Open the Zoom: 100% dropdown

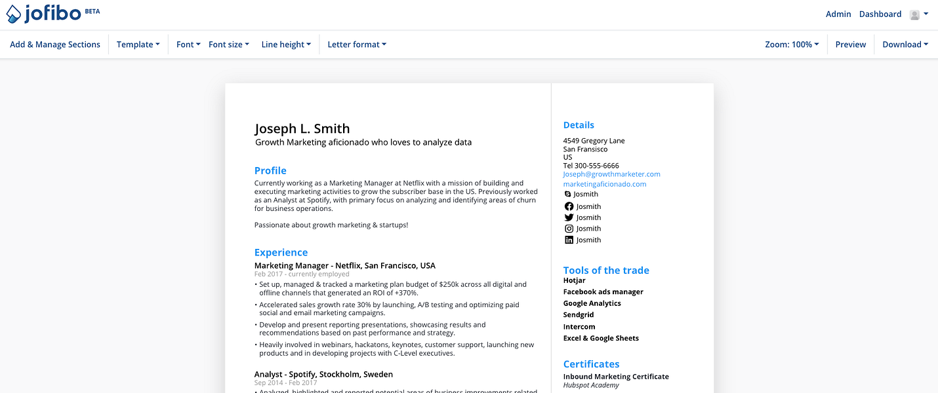[x=792, y=45]
